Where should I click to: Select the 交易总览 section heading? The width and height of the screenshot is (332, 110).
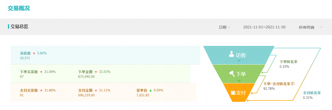tap(19, 27)
